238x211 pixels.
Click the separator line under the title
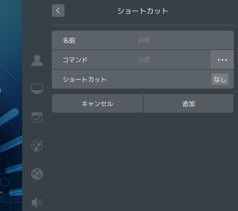click(143, 25)
